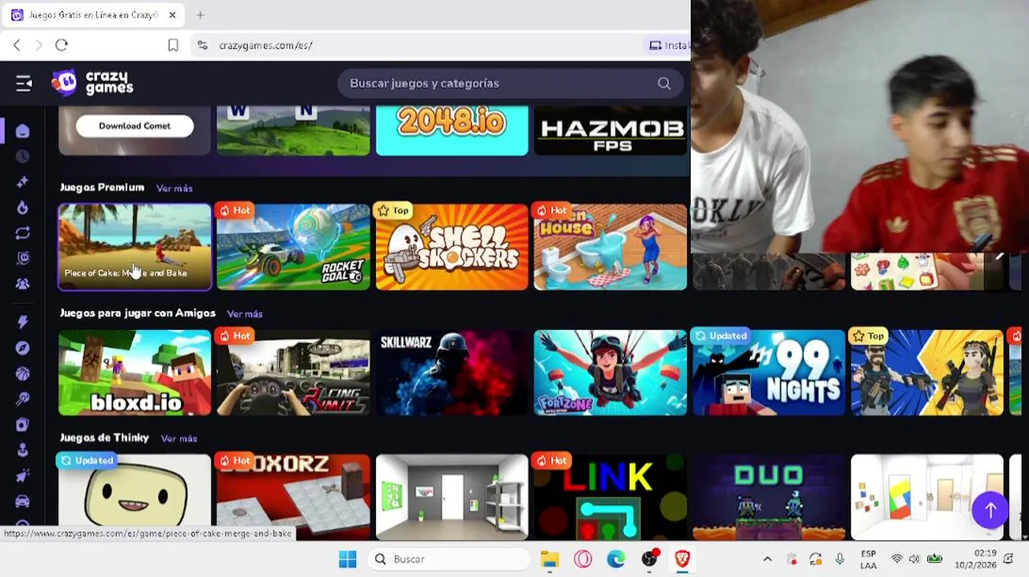Click the purple scroll-to-top arrow button
This screenshot has height=577, width=1029.
[x=991, y=510]
